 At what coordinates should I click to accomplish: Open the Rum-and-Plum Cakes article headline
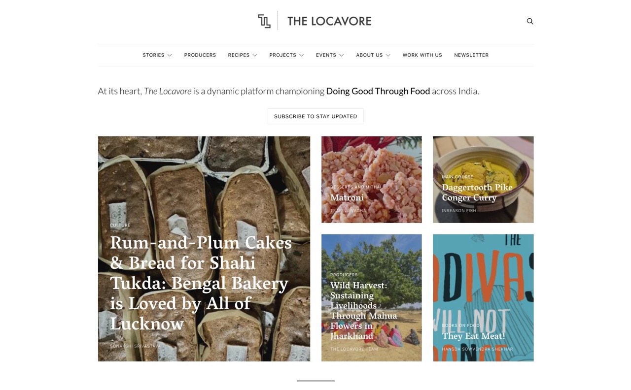pos(201,283)
